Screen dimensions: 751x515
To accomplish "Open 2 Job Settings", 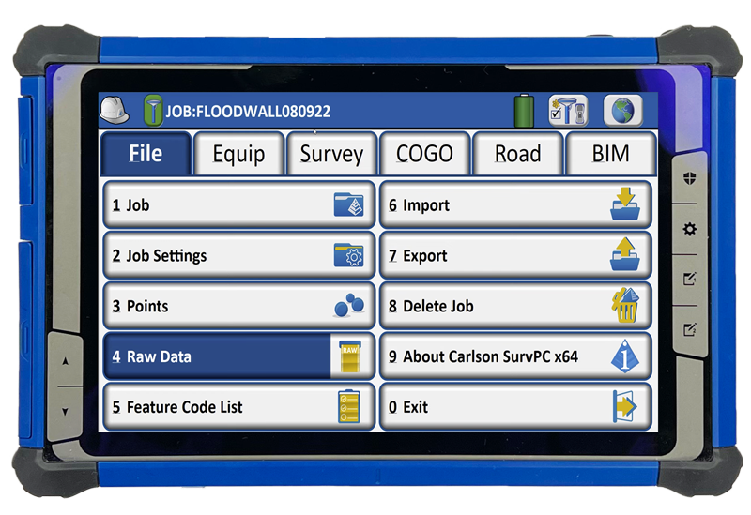I will coord(238,256).
